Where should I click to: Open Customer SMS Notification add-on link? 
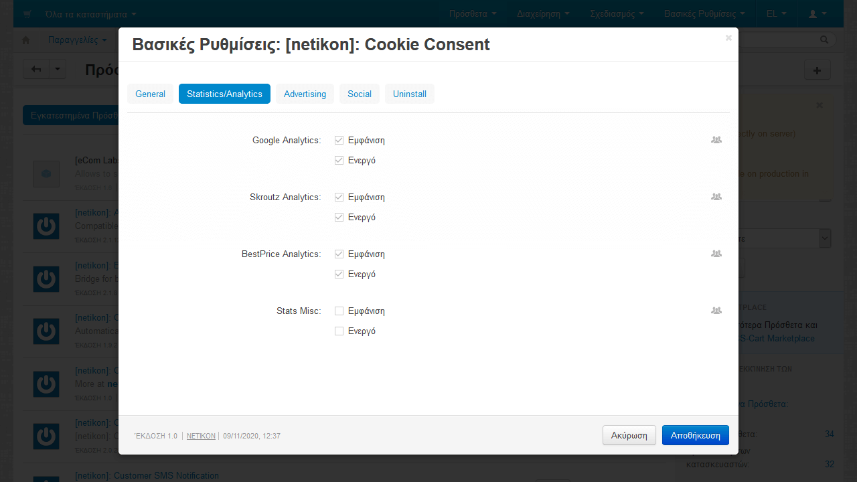pyautogui.click(x=147, y=475)
